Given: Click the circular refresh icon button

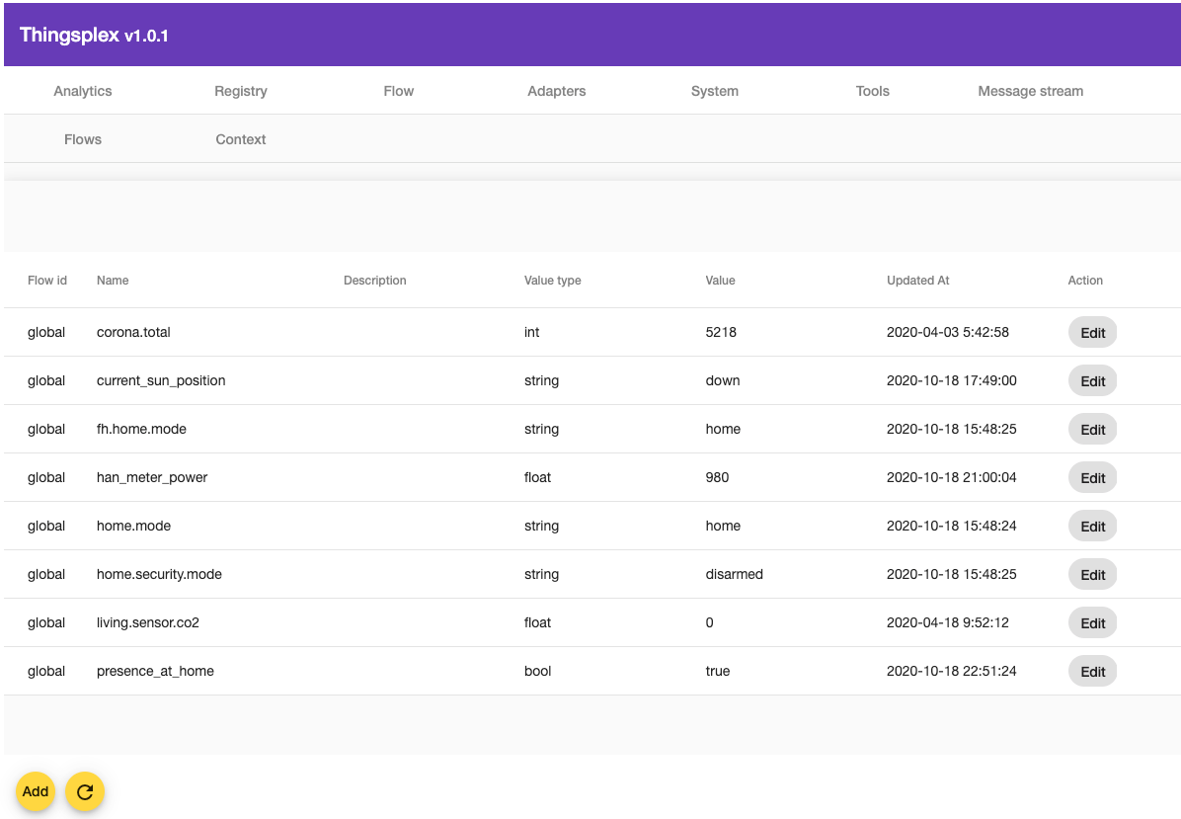Looking at the screenshot, I should coord(84,791).
